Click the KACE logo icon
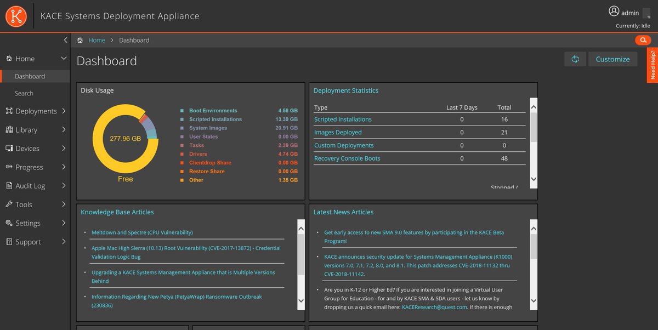 coord(16,16)
